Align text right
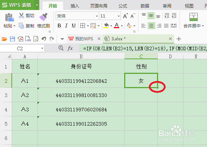Image resolution: width=207 pixels, height=147 pixels. tap(159, 26)
